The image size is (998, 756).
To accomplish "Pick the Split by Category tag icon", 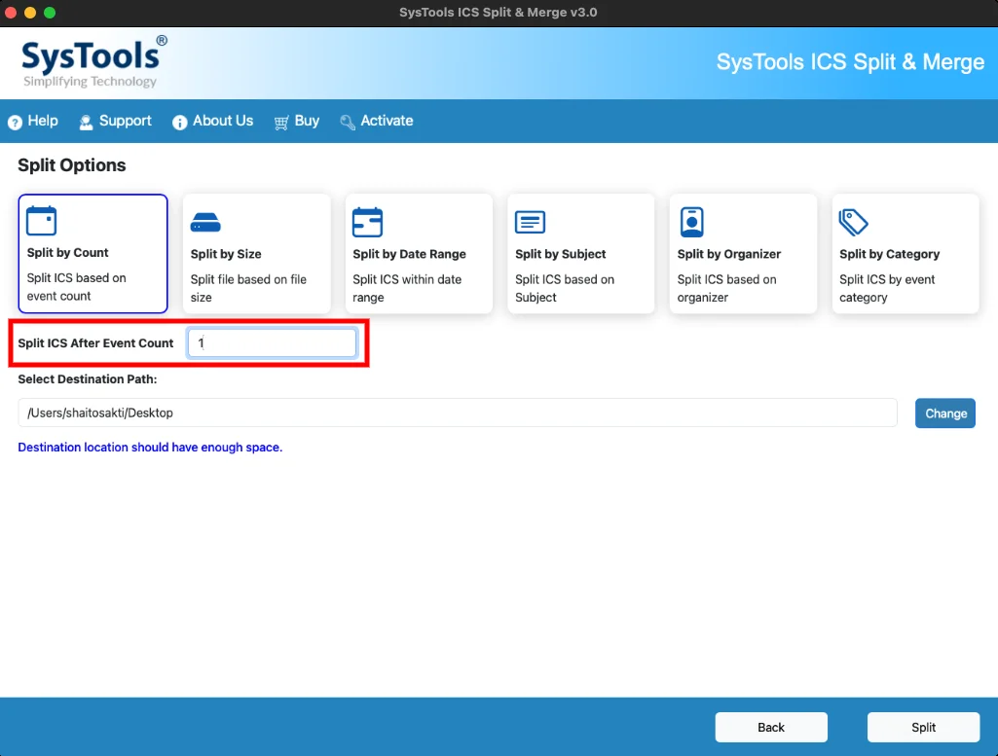I will (854, 222).
